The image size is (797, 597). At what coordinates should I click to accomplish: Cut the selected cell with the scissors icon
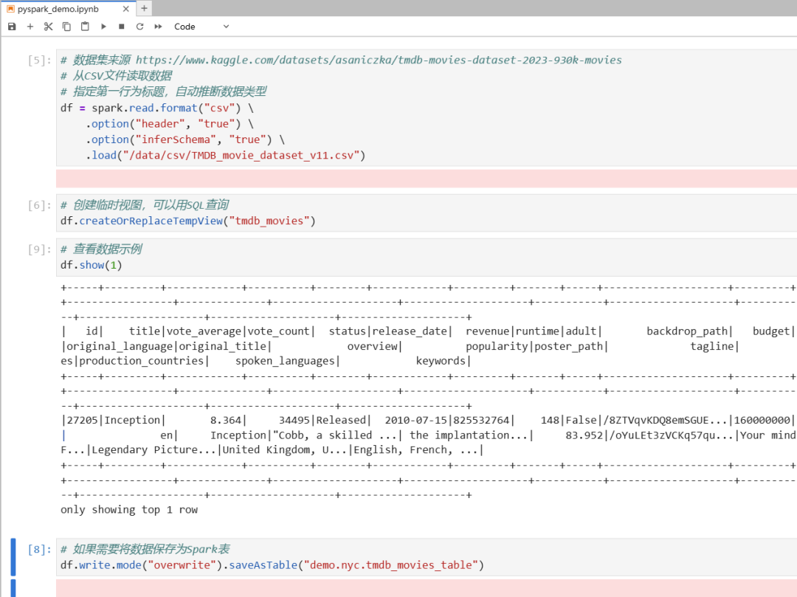(48, 27)
